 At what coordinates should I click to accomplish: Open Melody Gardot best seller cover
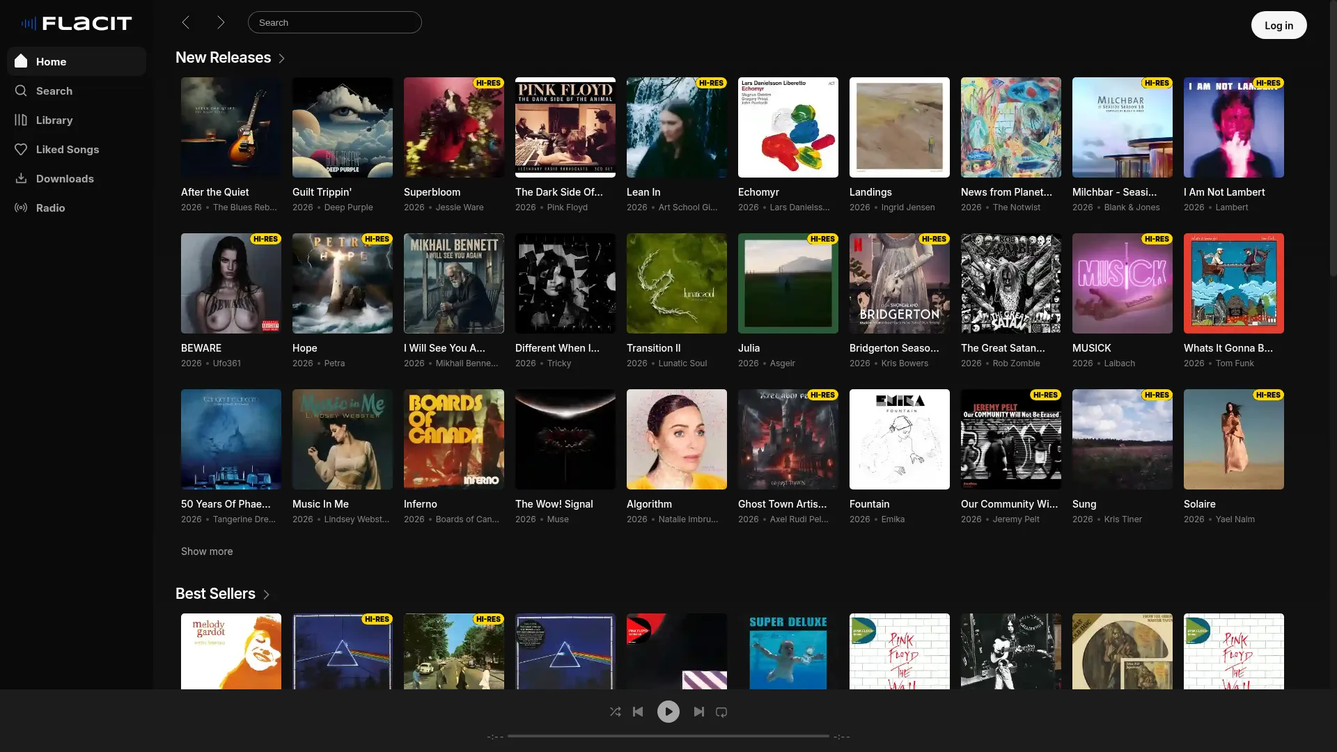(231, 652)
